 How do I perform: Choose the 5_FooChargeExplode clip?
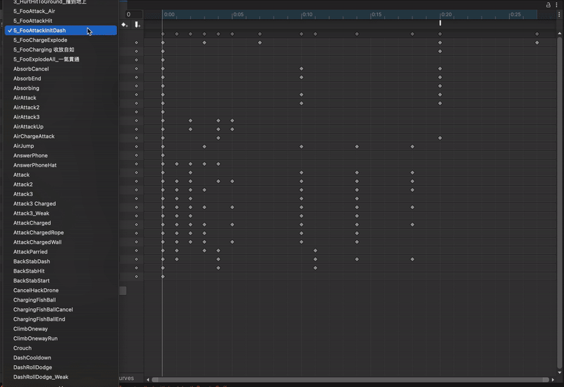point(40,40)
